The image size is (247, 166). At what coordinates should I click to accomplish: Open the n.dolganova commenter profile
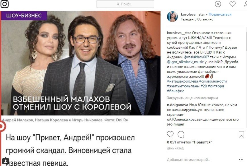178,105
